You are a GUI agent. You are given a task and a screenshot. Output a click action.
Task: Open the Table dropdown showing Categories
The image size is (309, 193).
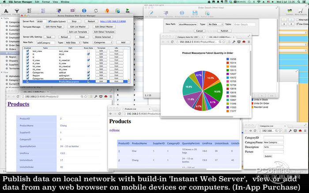tap(102, 42)
